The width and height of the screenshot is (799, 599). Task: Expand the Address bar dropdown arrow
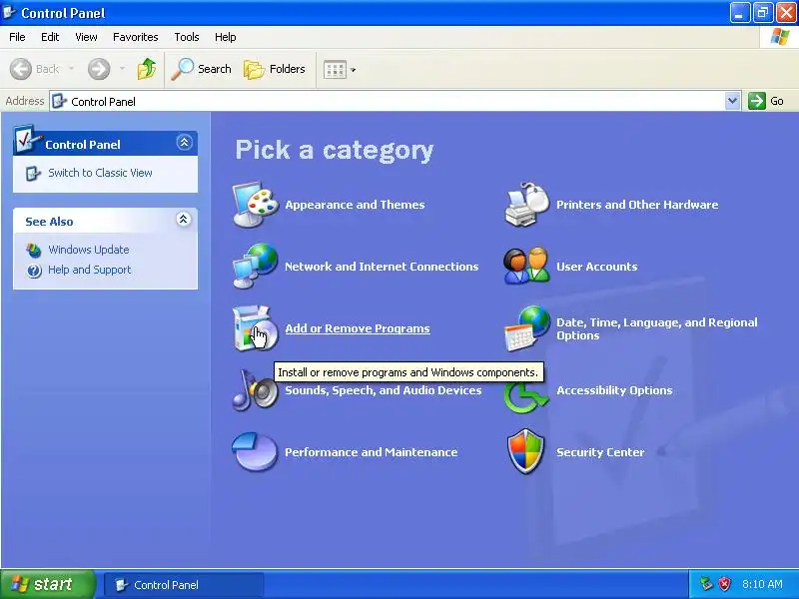(x=732, y=101)
